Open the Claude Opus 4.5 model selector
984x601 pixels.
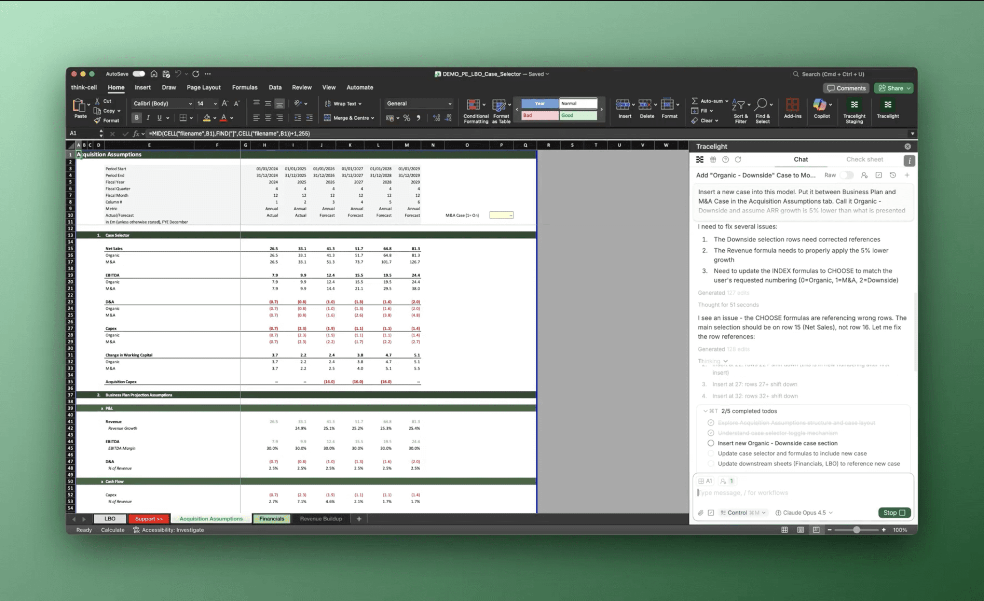pyautogui.click(x=804, y=513)
